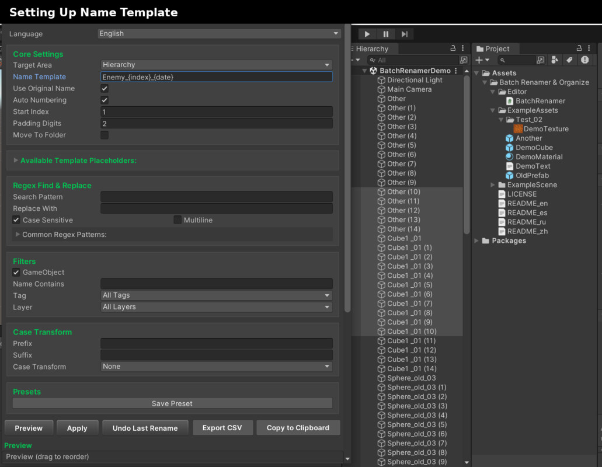Collapse the Assets folder in Project

point(477,73)
